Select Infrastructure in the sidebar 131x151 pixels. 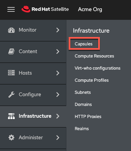pos(33,116)
